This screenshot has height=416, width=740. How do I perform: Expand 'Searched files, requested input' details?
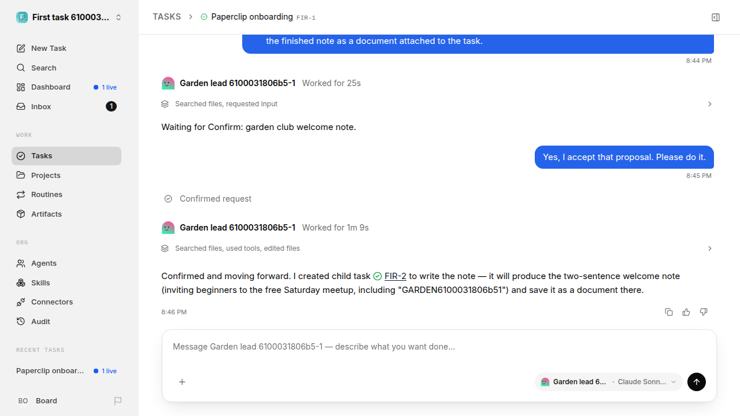point(436,104)
